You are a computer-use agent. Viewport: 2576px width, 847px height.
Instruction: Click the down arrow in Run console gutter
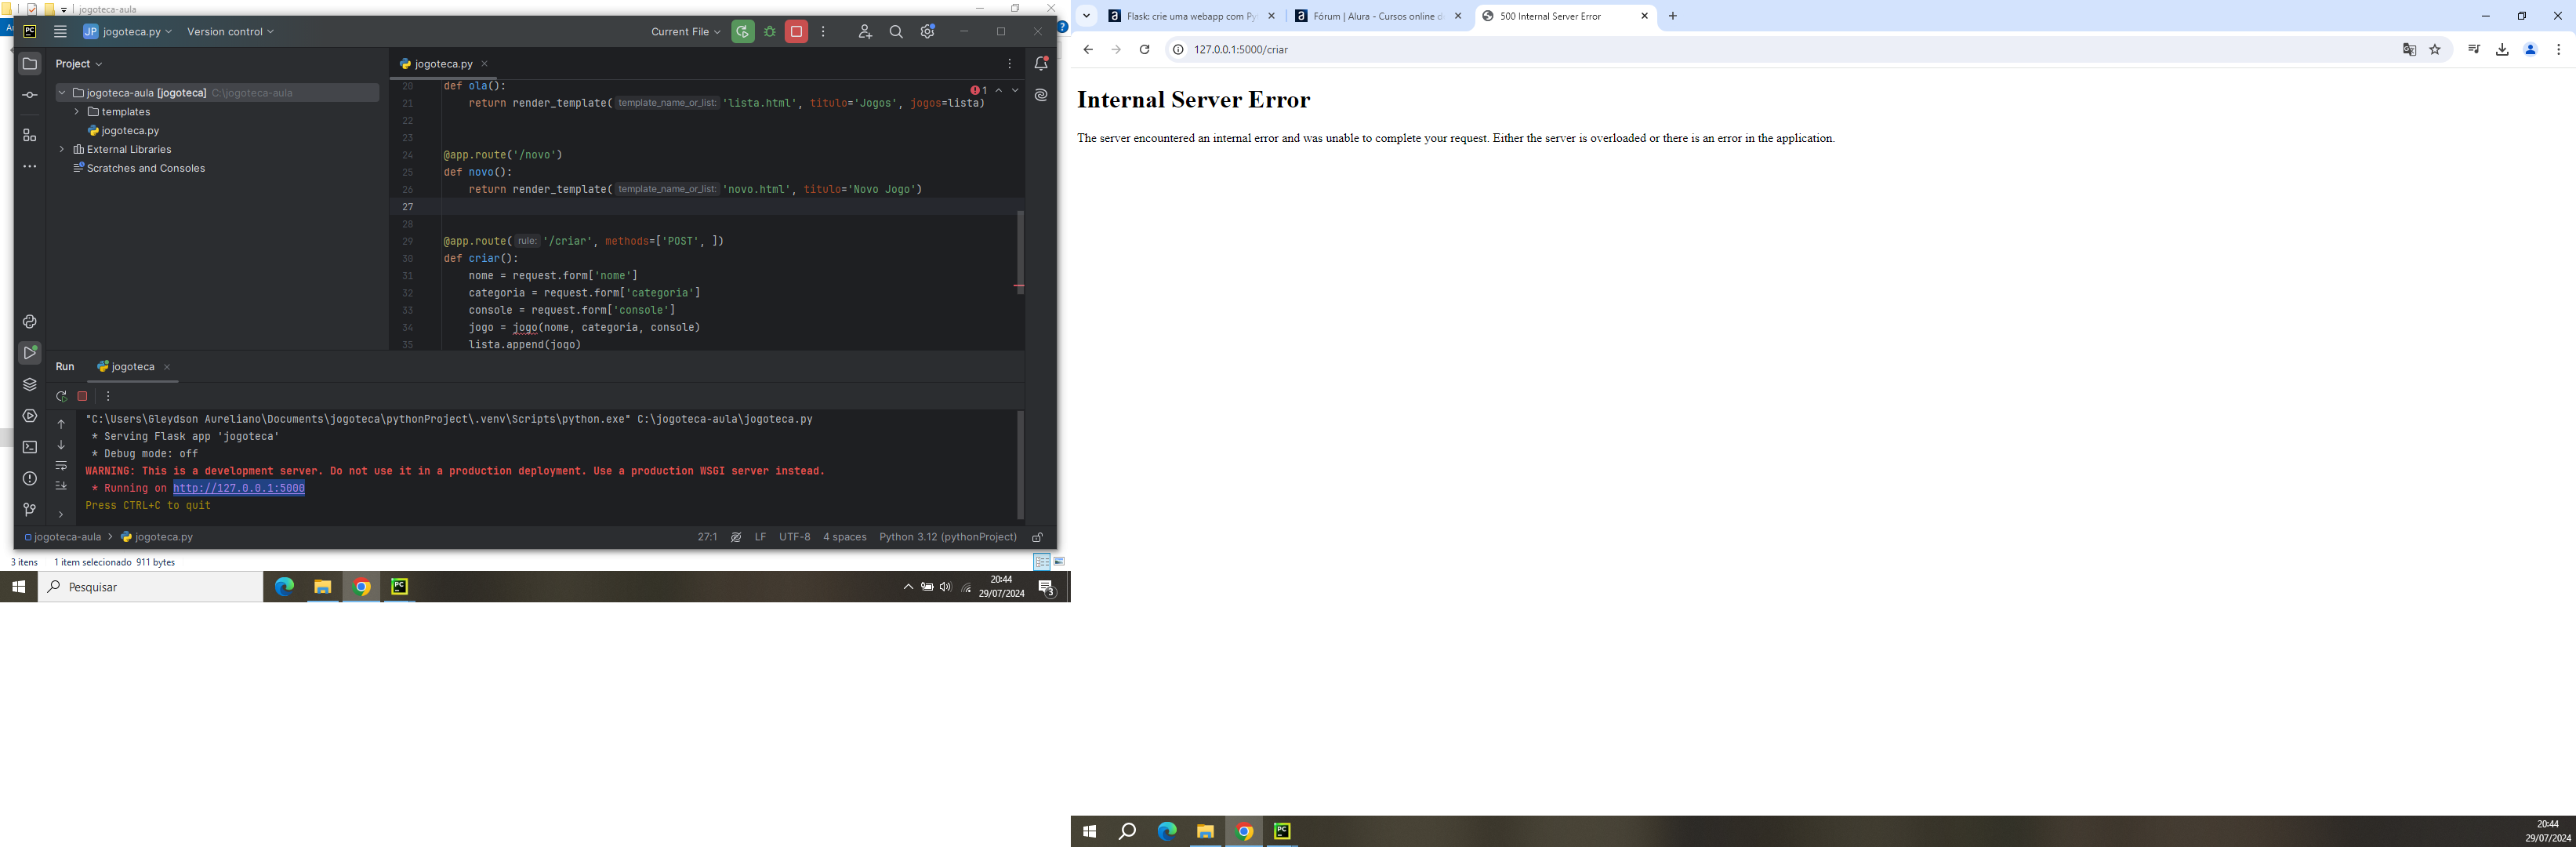61,445
